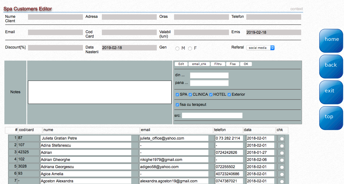
Task: Click the Data Nasterii date field
Action: (129, 48)
